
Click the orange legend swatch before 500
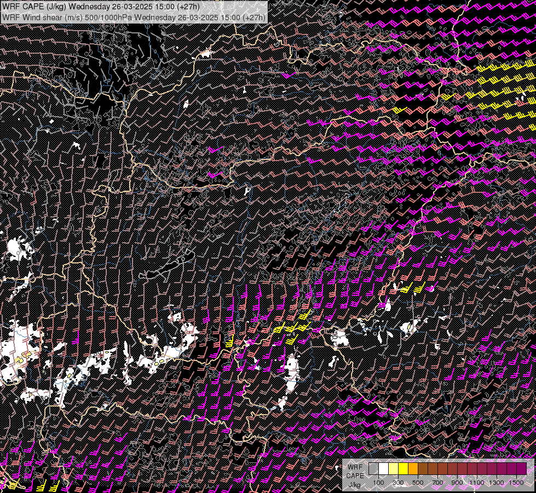(413, 468)
